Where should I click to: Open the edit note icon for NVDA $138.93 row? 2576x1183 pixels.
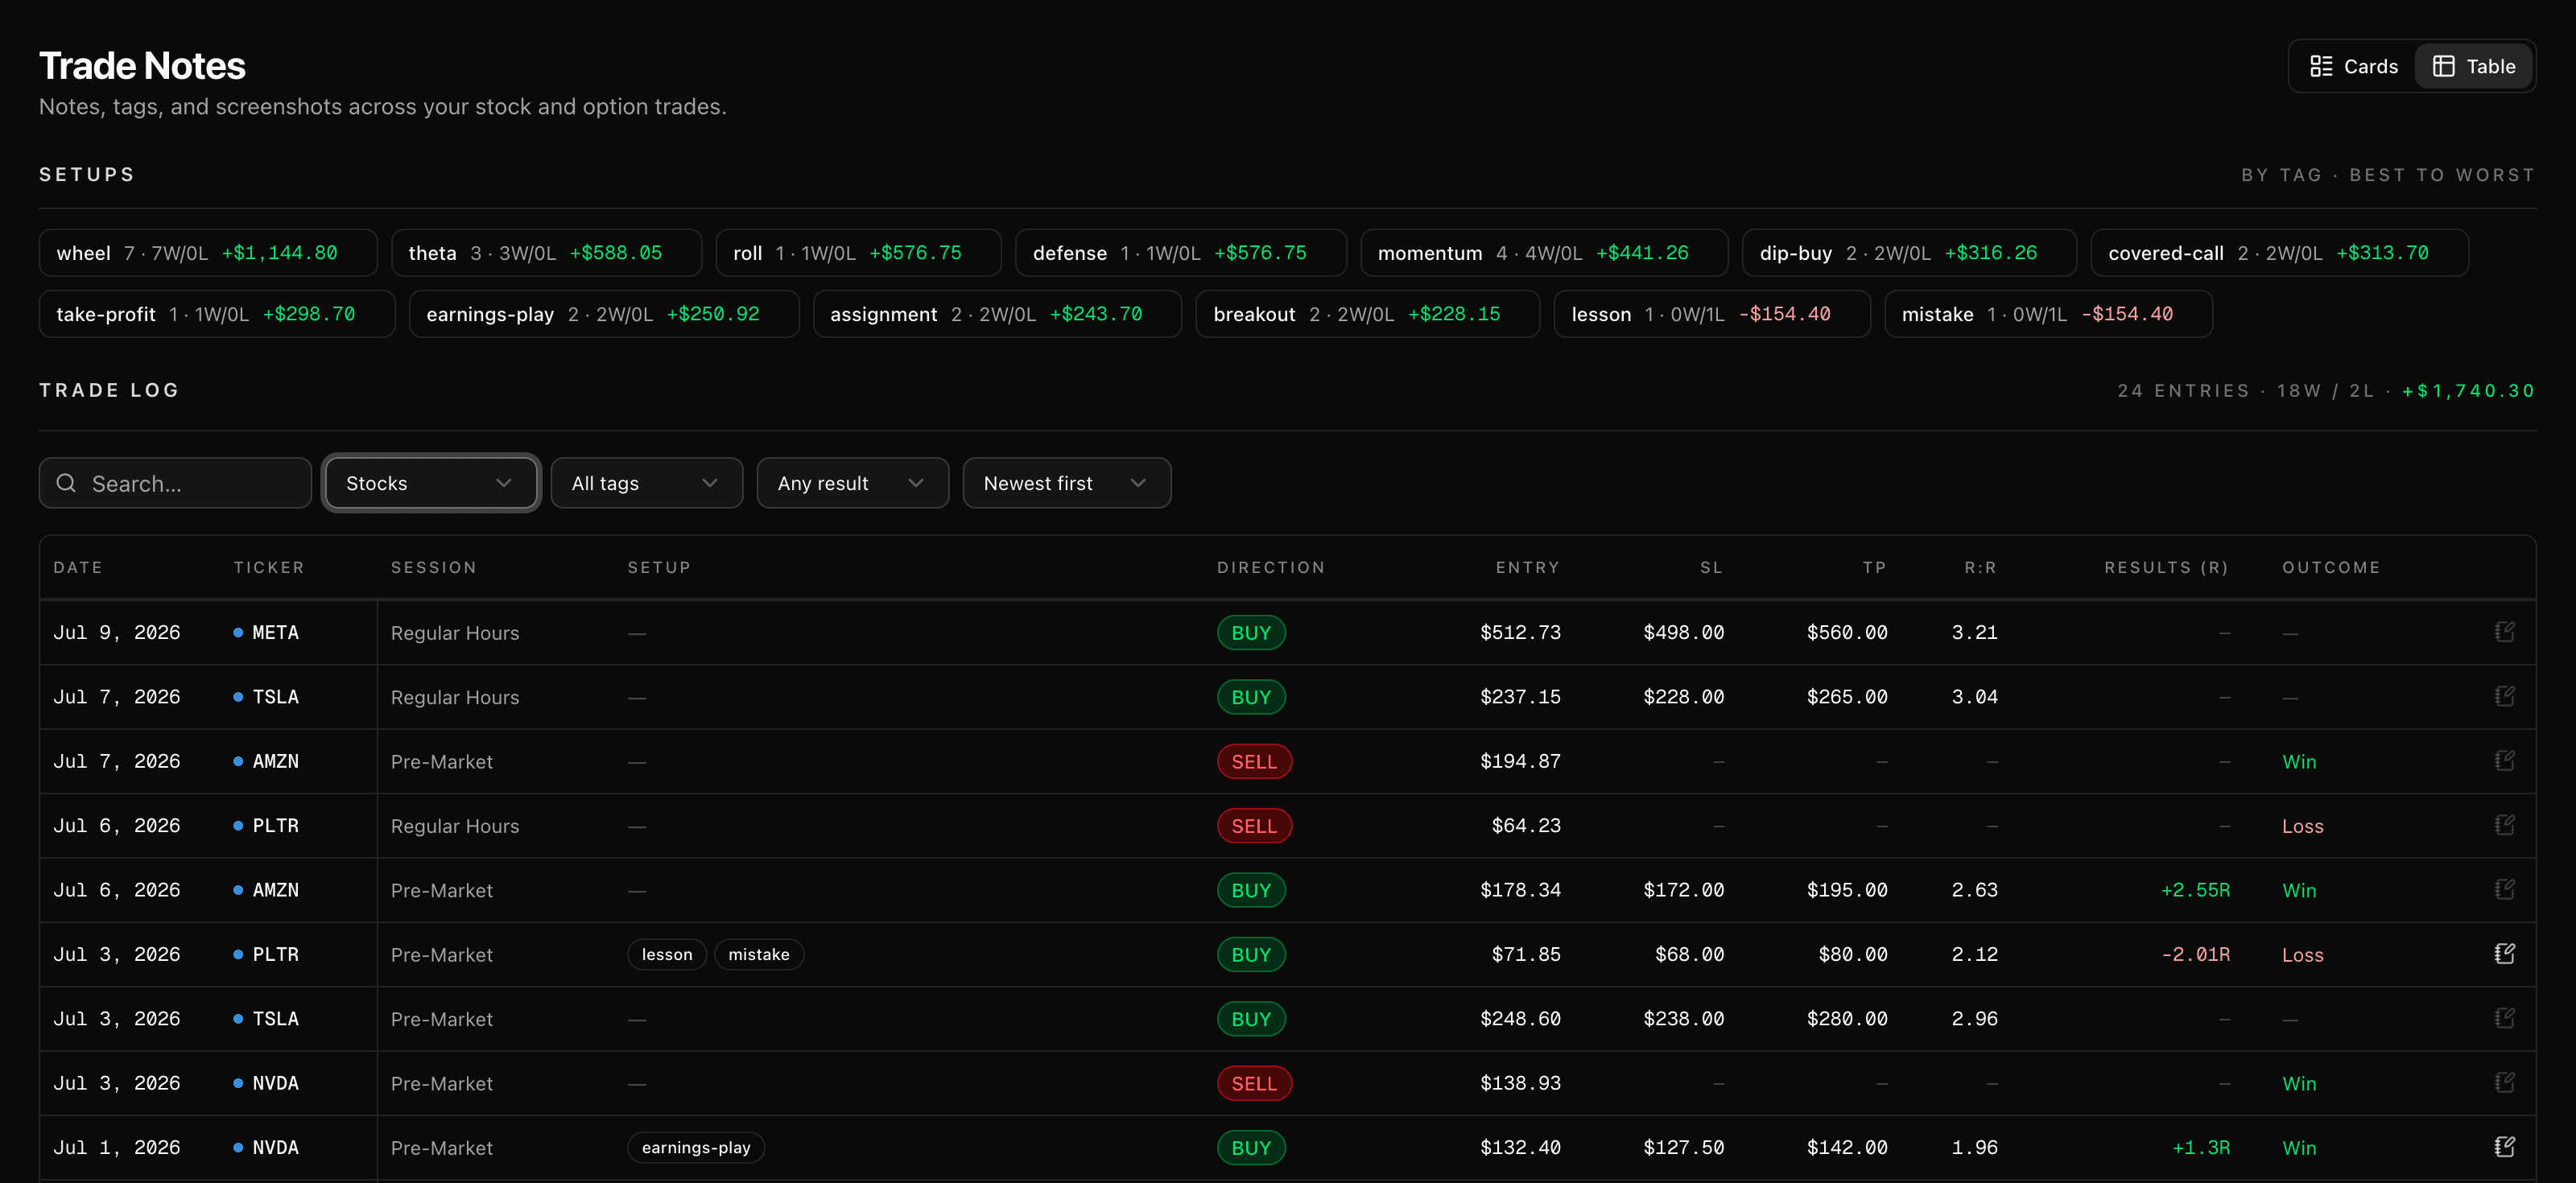pos(2504,1082)
